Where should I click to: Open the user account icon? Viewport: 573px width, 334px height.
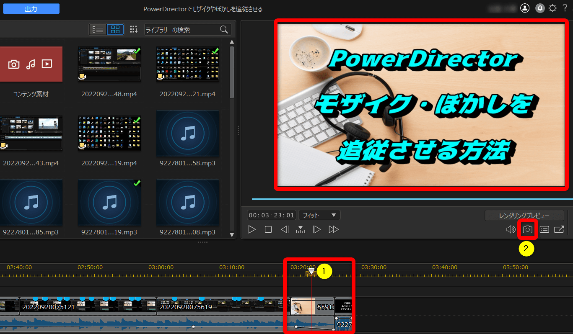point(525,8)
